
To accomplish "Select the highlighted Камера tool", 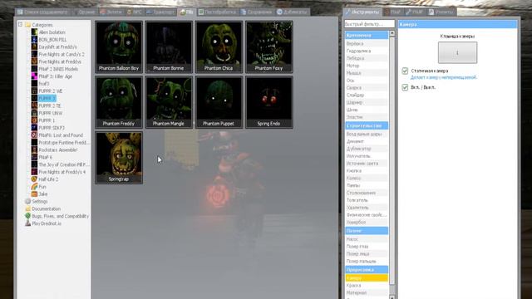I will [x=367, y=278].
